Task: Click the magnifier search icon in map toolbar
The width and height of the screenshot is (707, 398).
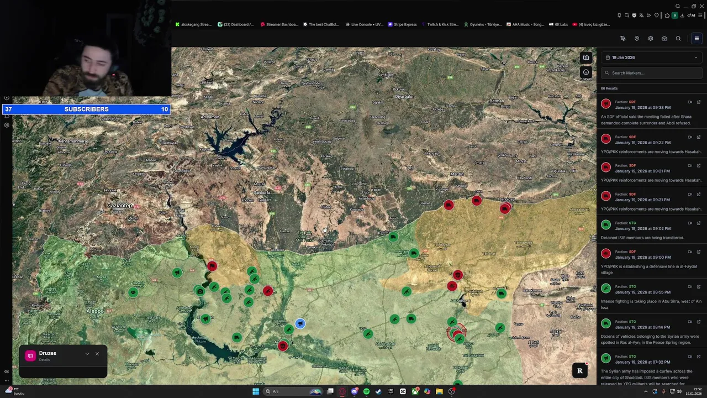Action: (678, 39)
